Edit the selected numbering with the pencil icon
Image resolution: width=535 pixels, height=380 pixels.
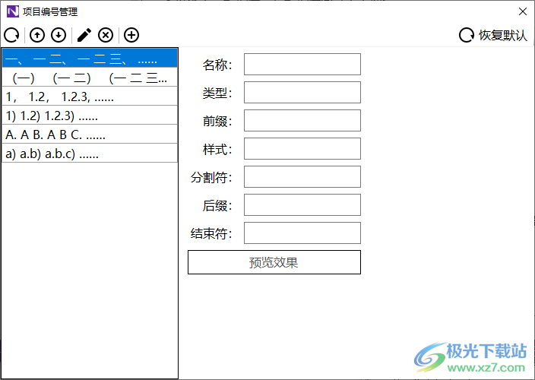84,35
